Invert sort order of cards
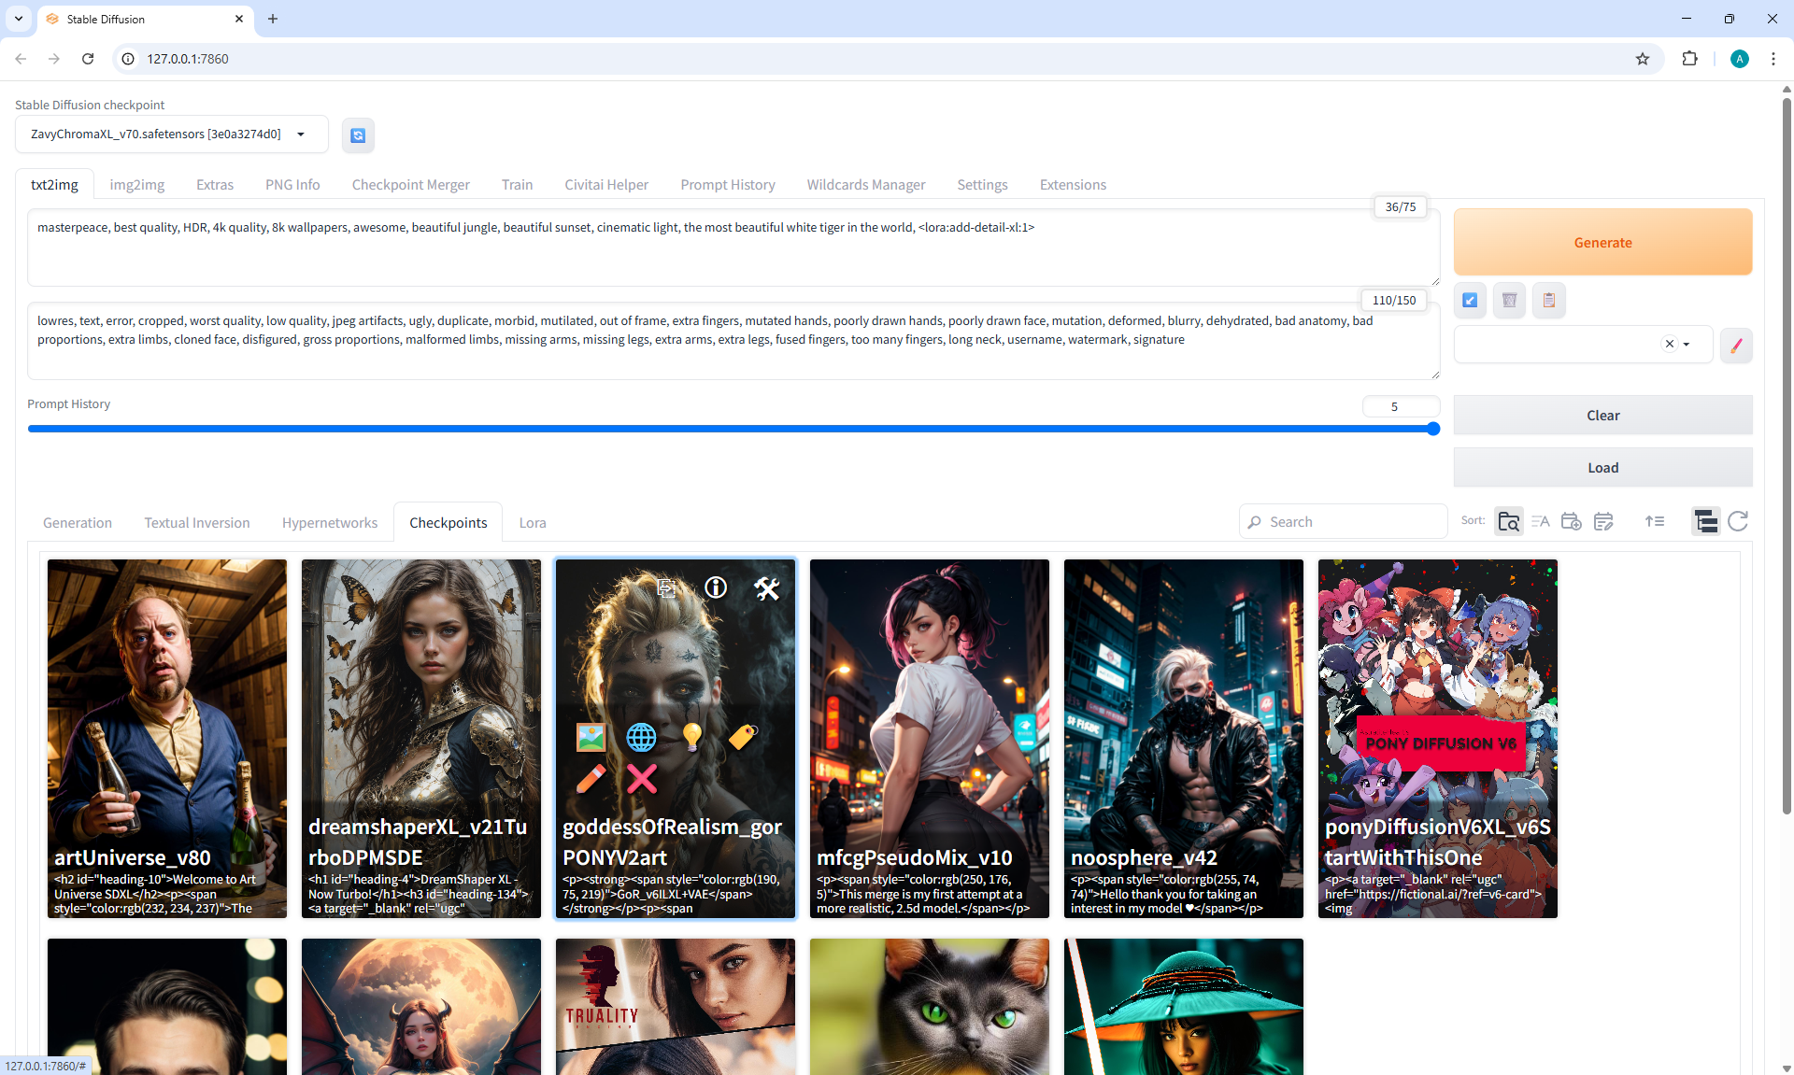1794x1075 pixels. (x=1654, y=521)
